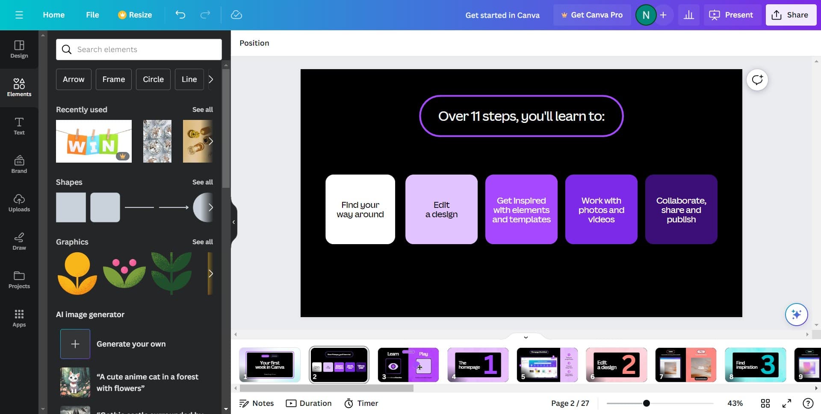Show more Shapes with arrow
The height and width of the screenshot is (414, 821).
pos(210,207)
